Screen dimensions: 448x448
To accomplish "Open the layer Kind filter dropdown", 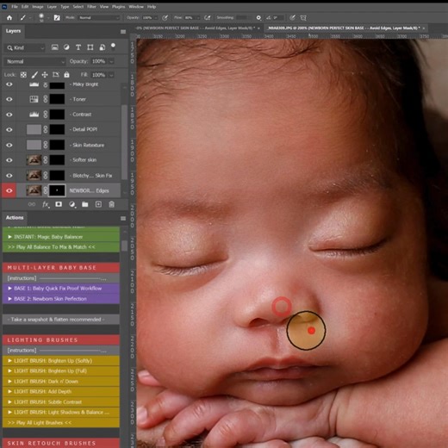I will pos(25,47).
